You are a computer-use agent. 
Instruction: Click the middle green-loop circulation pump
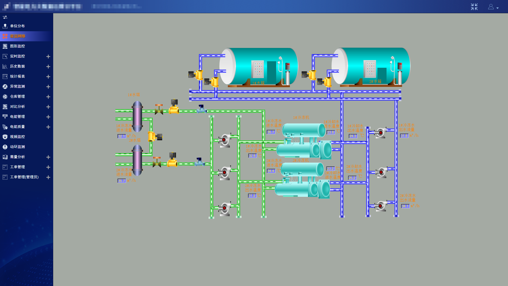point(225,173)
